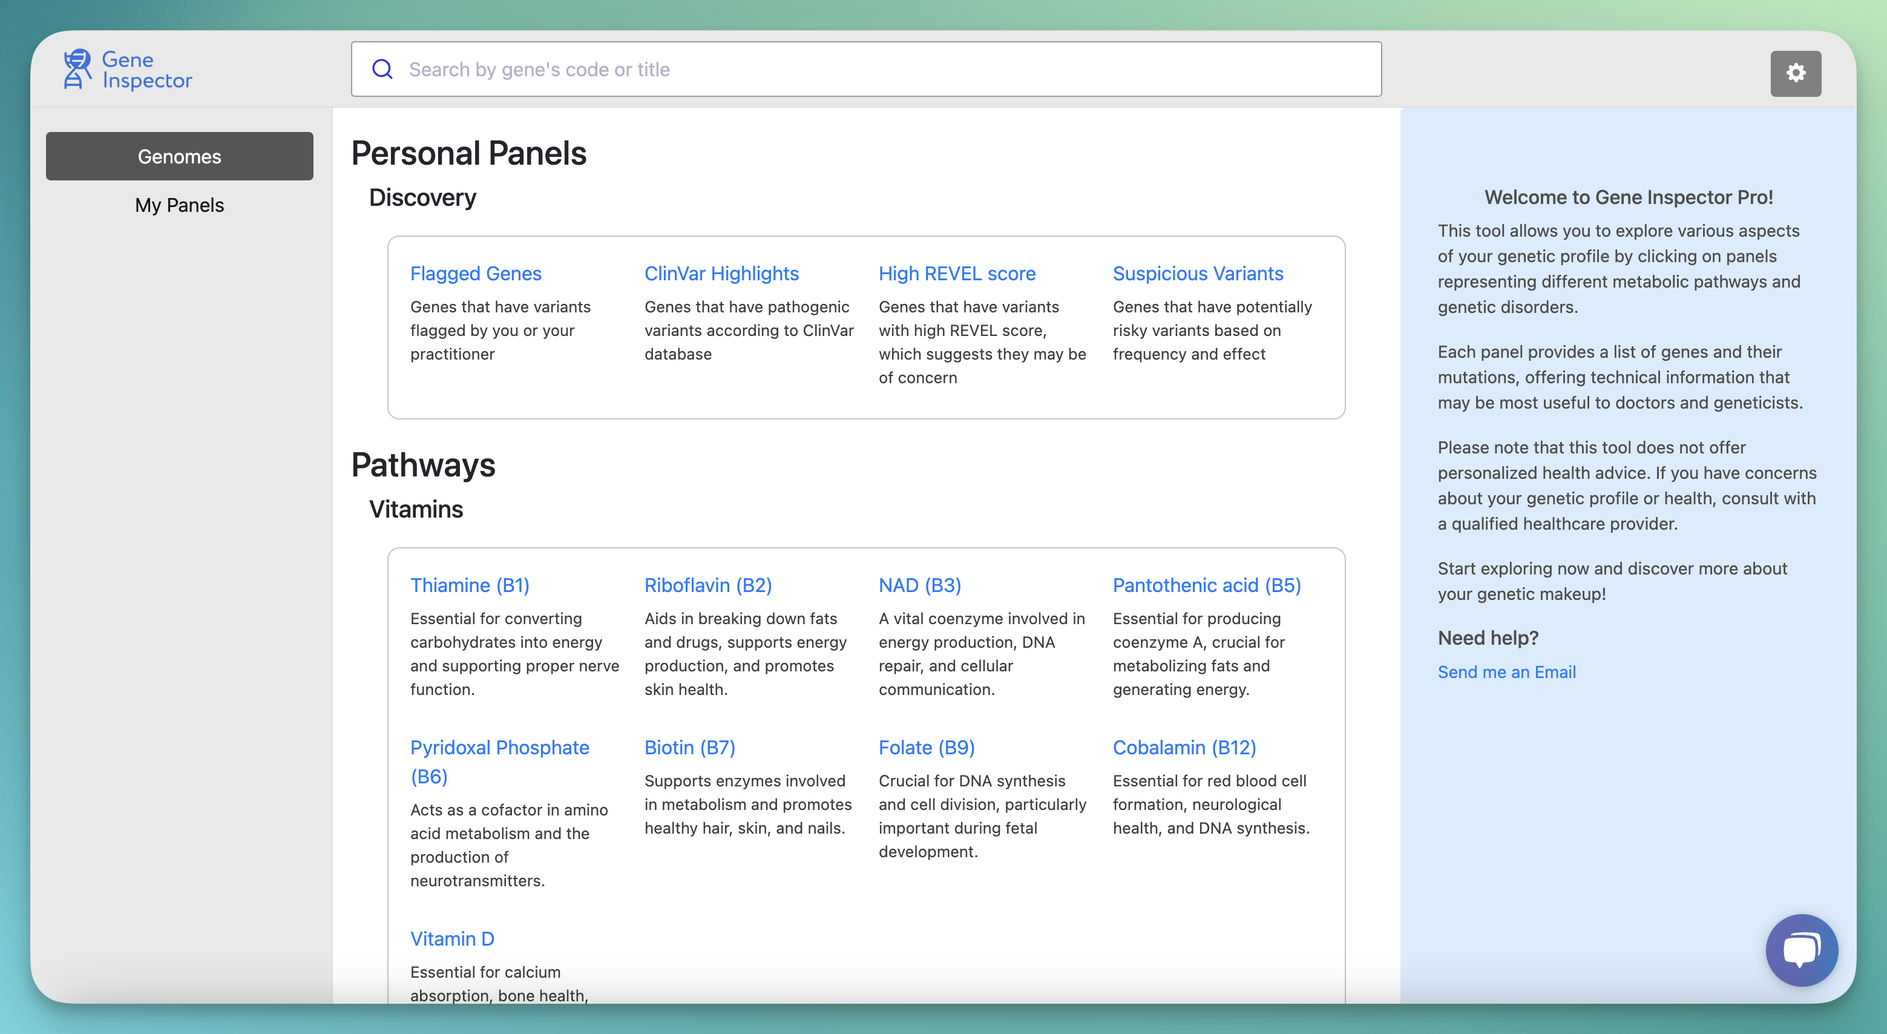Open the ClinVar Highlights panel
Screen dimensions: 1887x1034
pos(721,274)
